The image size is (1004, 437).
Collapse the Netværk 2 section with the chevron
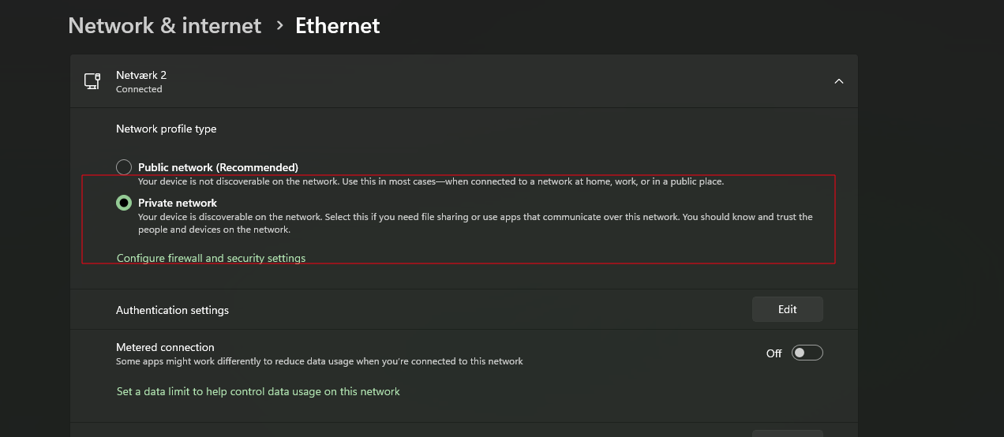click(x=839, y=81)
